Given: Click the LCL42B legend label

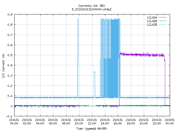Looking at the screenshot, I should pos(152,25).
